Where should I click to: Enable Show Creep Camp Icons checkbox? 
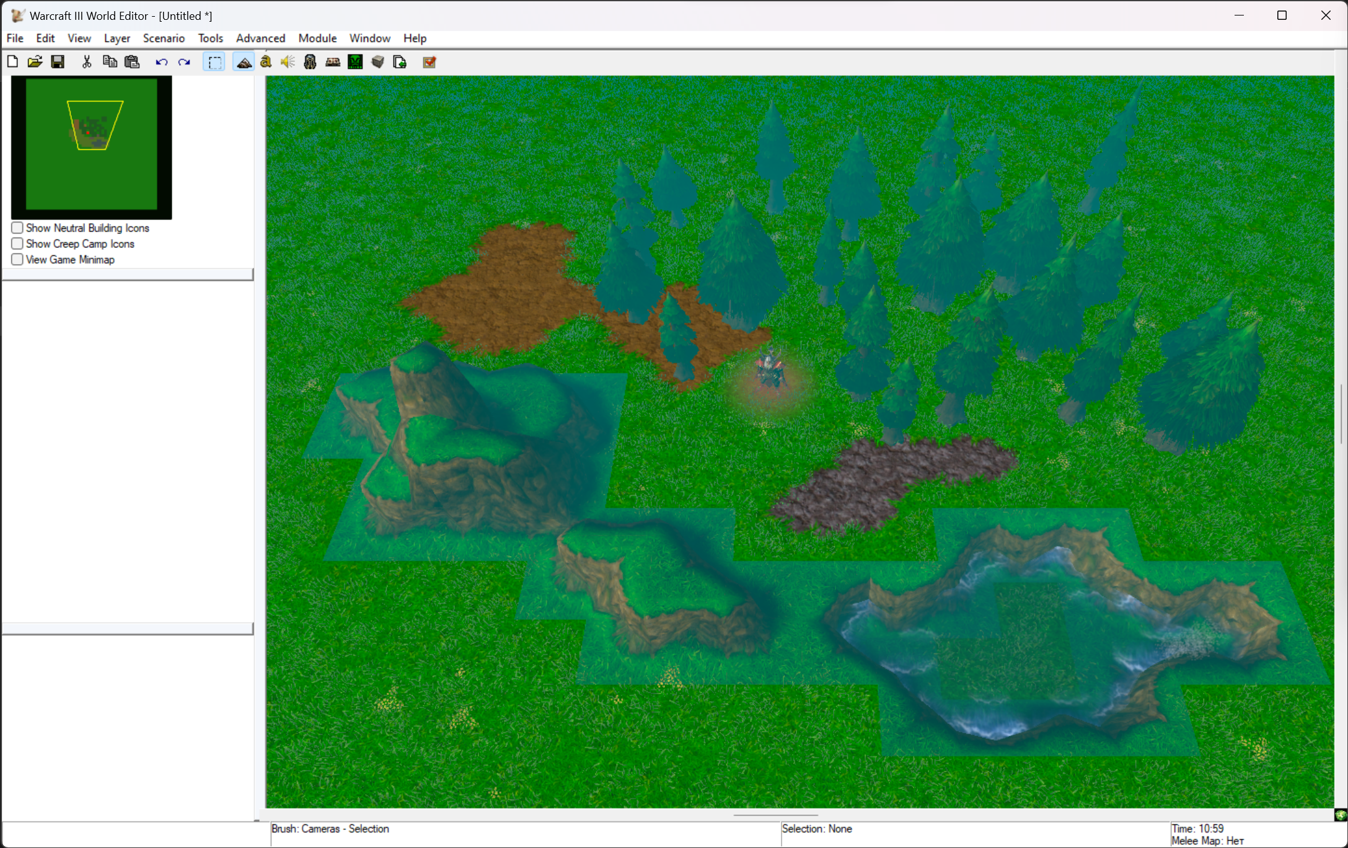coord(17,244)
